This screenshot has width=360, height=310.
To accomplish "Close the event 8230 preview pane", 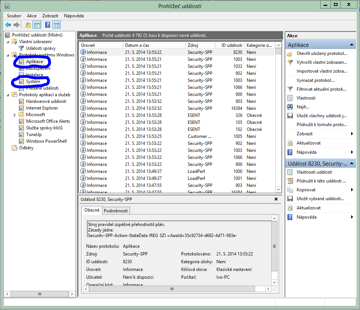I will [276, 199].
